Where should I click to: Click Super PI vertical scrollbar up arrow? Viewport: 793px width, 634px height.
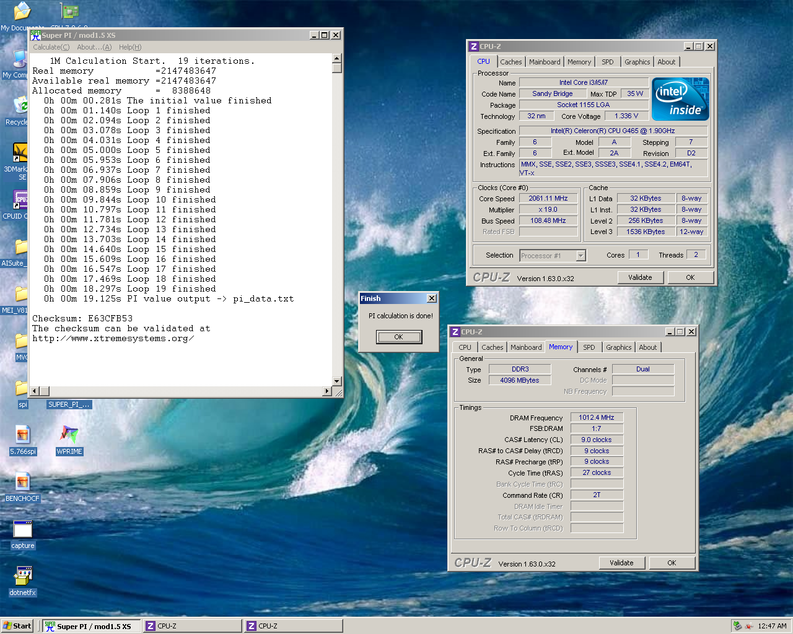337,58
